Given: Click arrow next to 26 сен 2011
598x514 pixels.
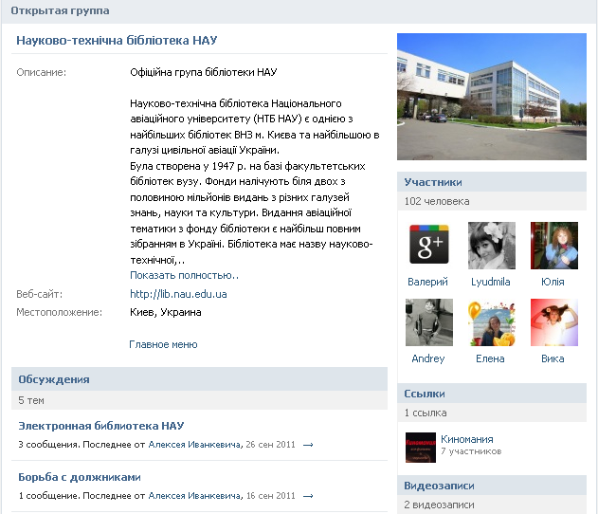Looking at the screenshot, I should (308, 445).
